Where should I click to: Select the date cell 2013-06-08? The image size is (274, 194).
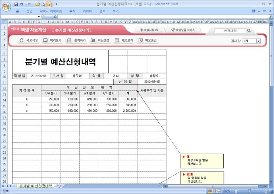[x=39, y=76]
